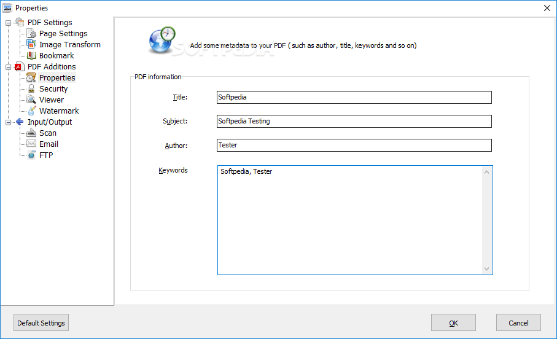Viewport: 557px width, 339px height.
Task: Click the Email envelope icon
Action: pos(31,144)
